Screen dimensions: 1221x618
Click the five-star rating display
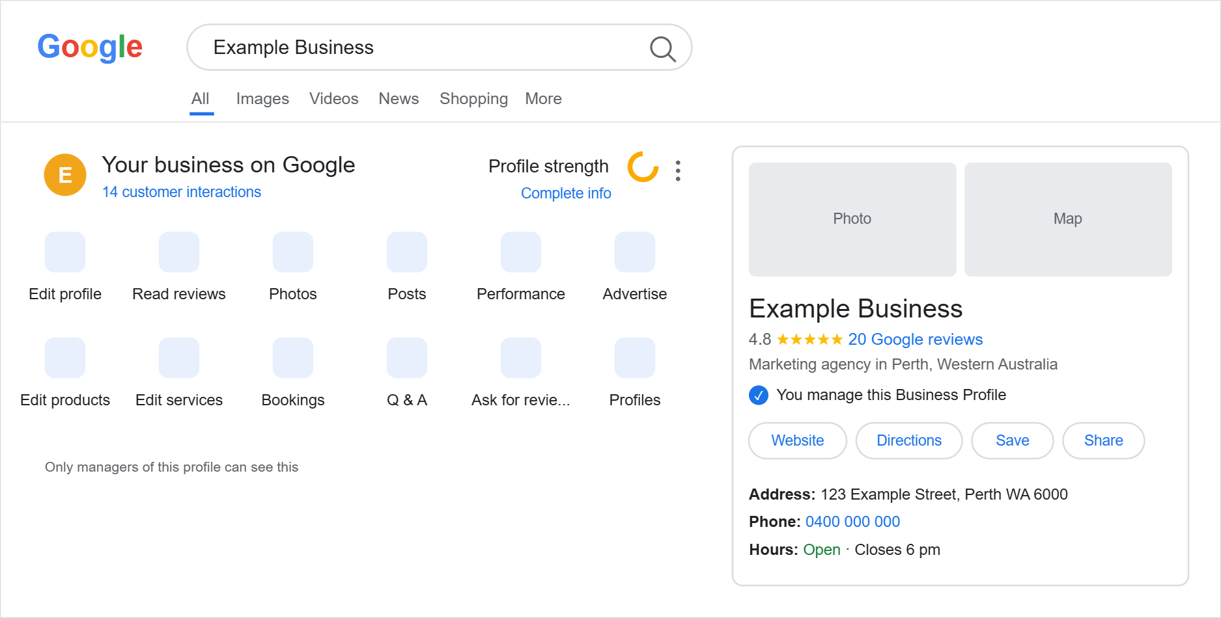[810, 340]
